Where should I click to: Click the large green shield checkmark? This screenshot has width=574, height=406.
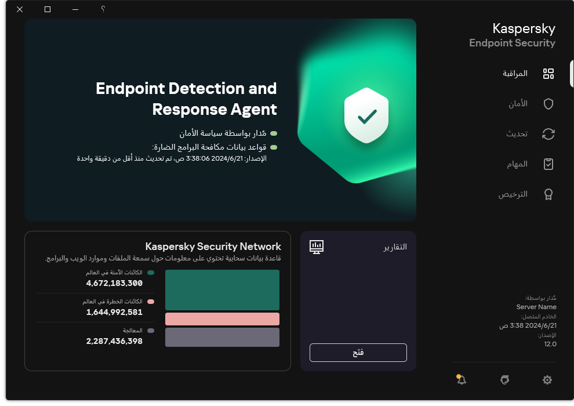366,116
